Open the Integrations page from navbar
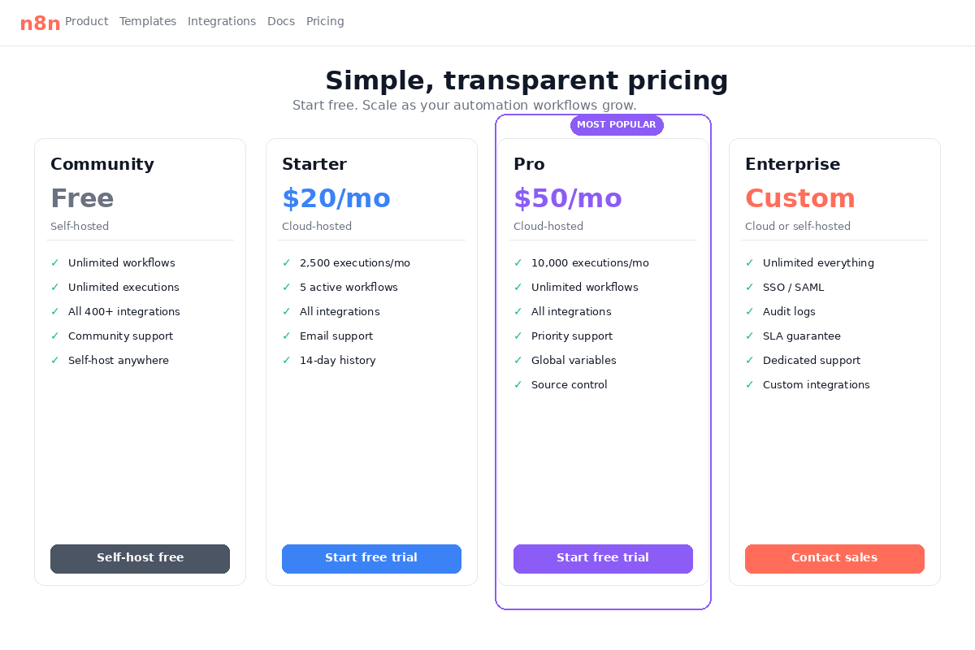Image resolution: width=975 pixels, height=650 pixels. 222,21
